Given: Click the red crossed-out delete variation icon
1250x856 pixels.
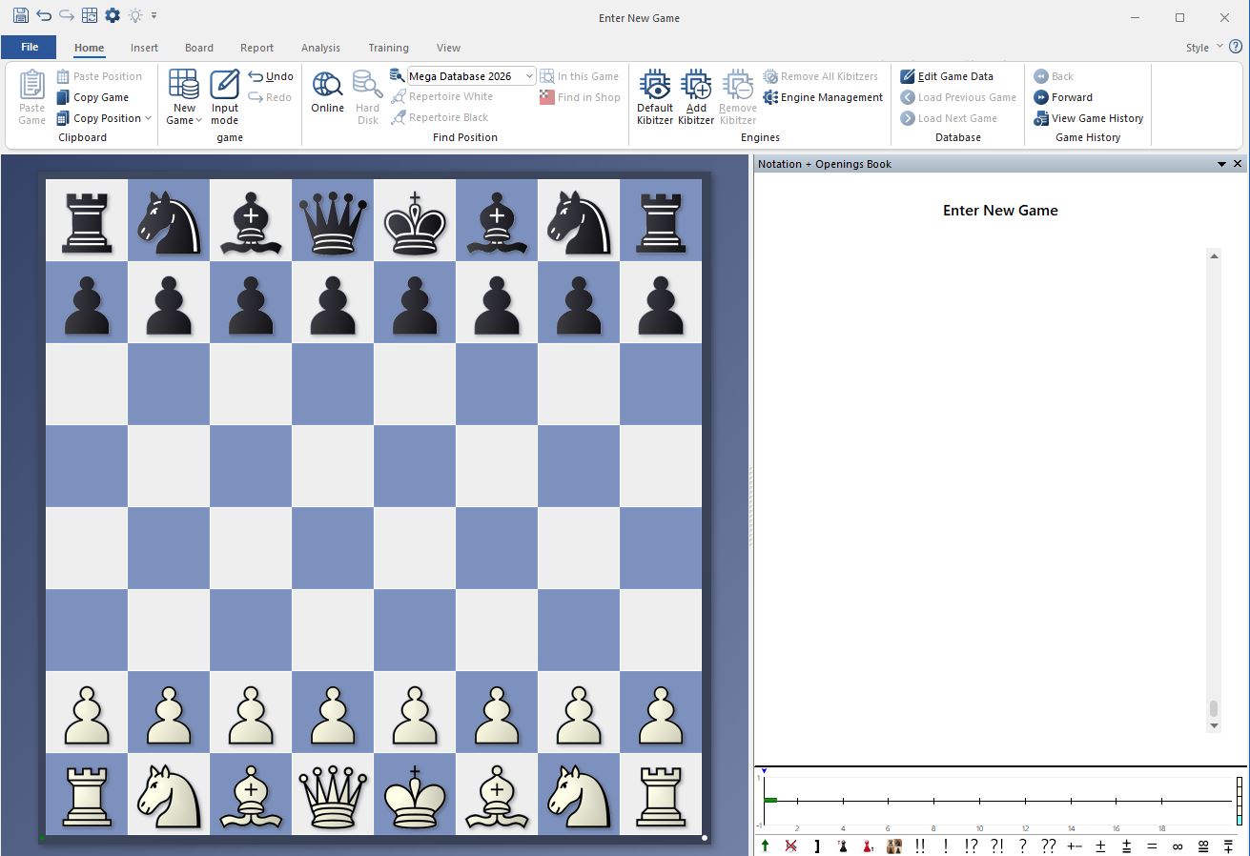Looking at the screenshot, I should pyautogui.click(x=790, y=846).
